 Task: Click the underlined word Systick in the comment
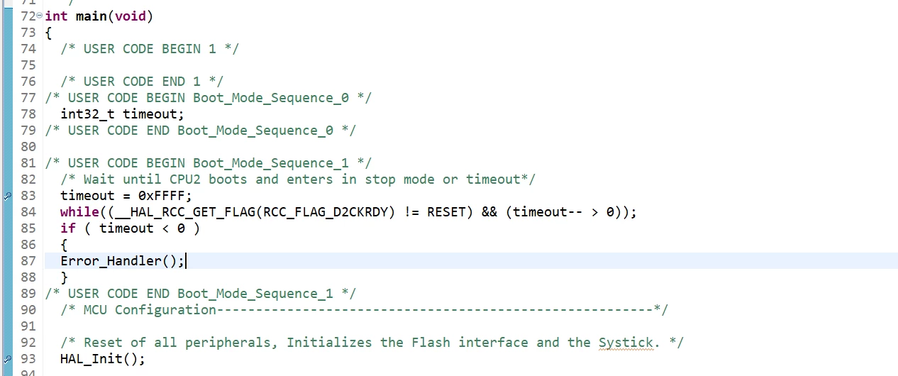click(625, 343)
